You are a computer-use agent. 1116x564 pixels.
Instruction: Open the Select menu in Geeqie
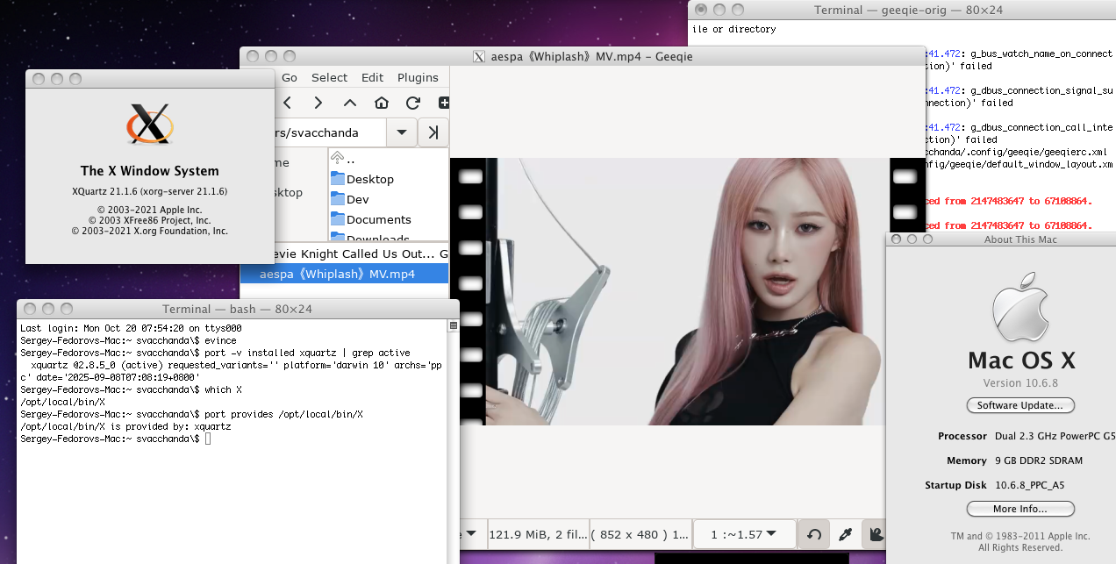pyautogui.click(x=329, y=77)
